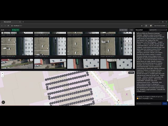
Task: Select map marker number 9
Action: (46, 80)
